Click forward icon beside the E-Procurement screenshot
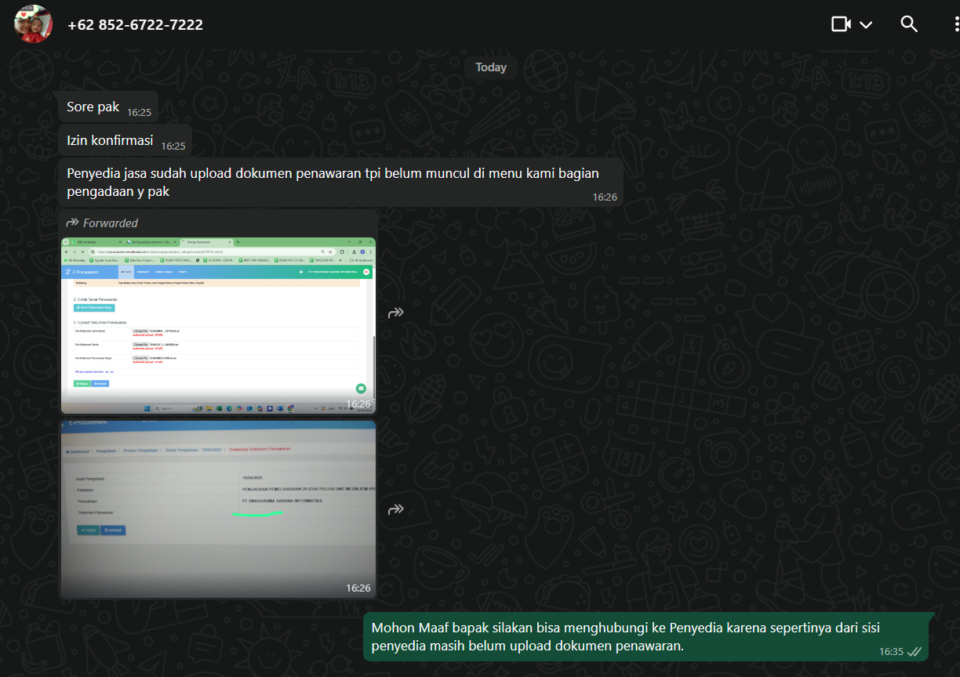Screen dimensions: 960x677 coord(396,313)
